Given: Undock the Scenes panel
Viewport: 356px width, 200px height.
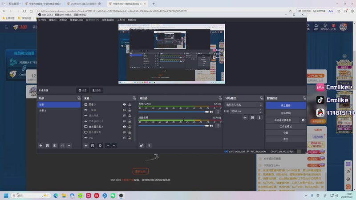Looking at the screenshot, I should tap(79, 98).
